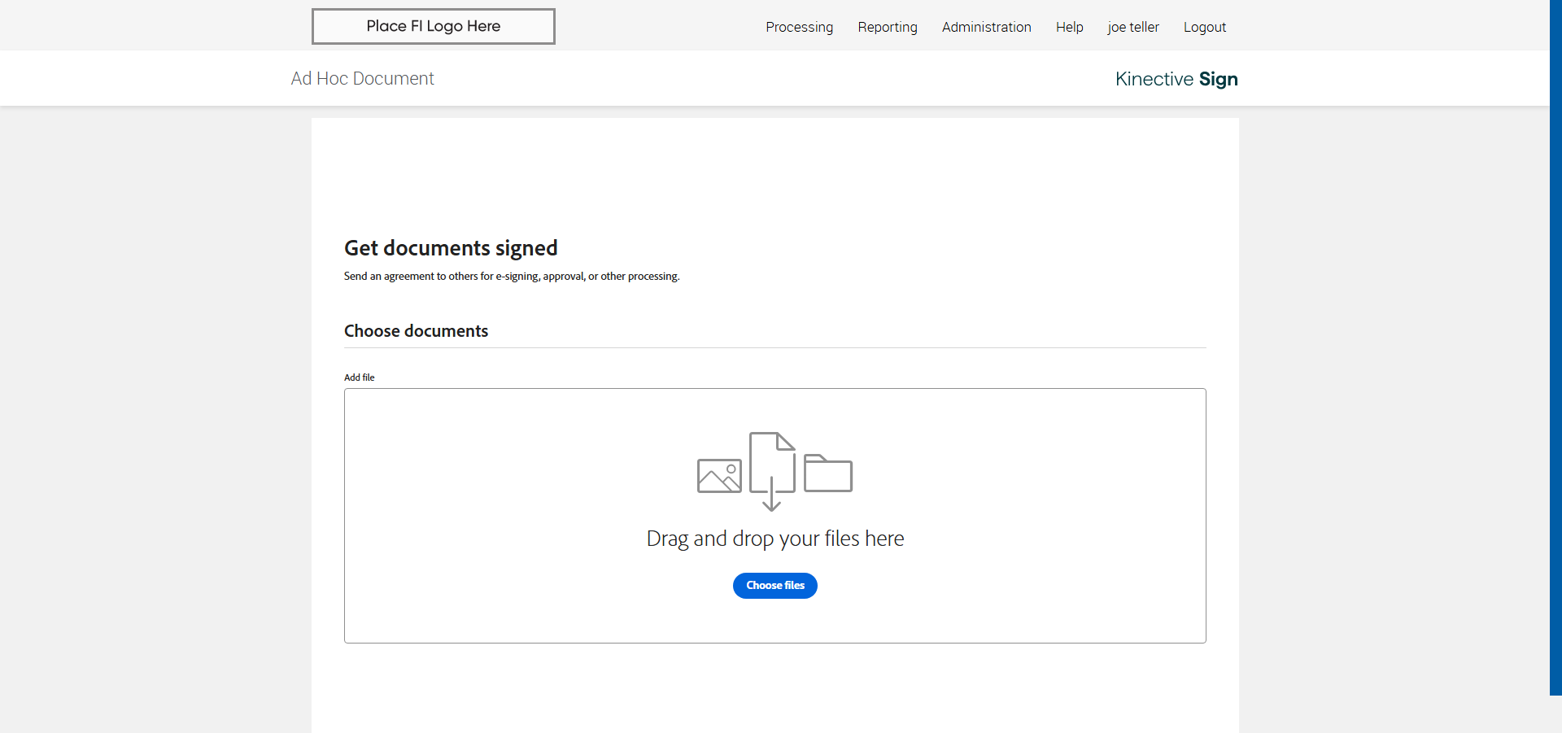1562x733 pixels.
Task: Click the Choose documents section heading
Action: [x=416, y=331]
